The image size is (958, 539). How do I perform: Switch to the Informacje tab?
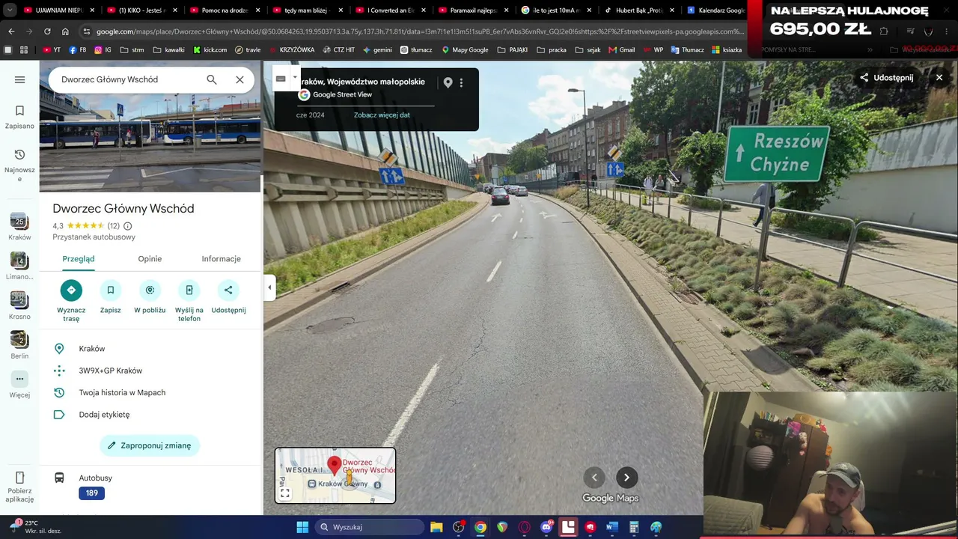pos(221,259)
